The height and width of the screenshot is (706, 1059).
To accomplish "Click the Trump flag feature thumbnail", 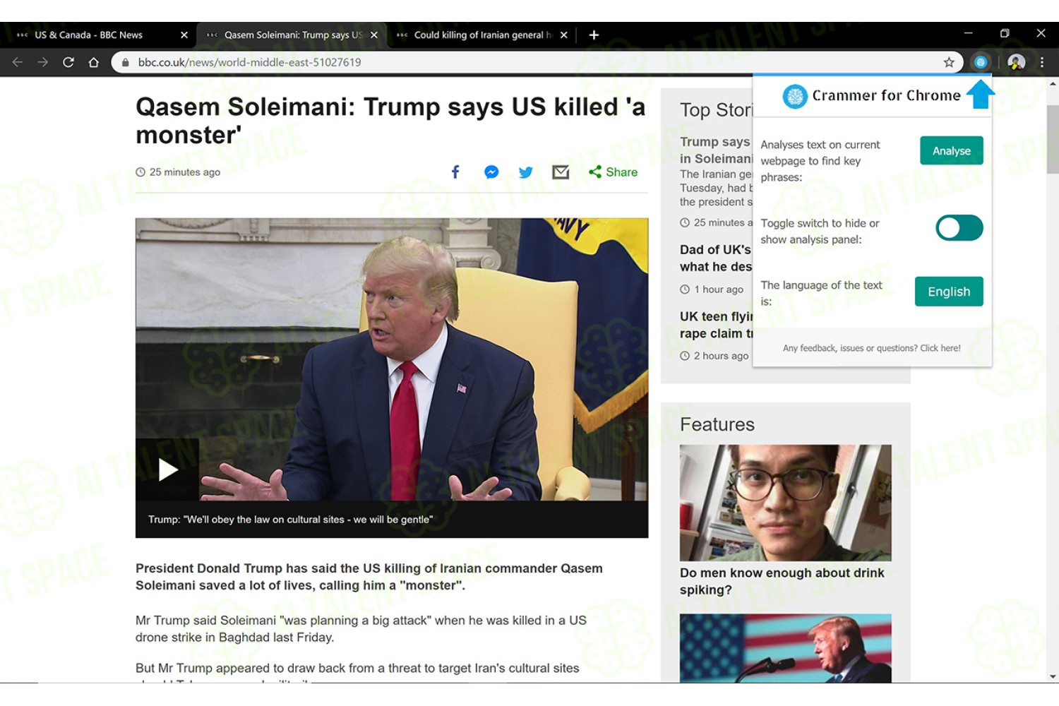I will pos(785,648).
